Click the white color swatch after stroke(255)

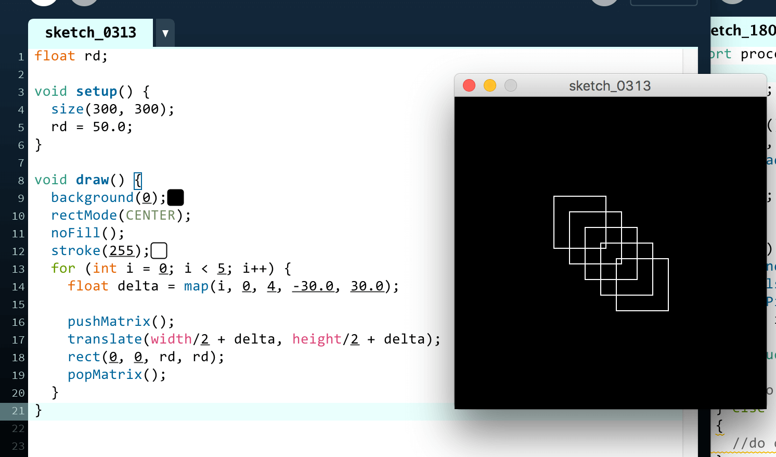pyautogui.click(x=159, y=251)
